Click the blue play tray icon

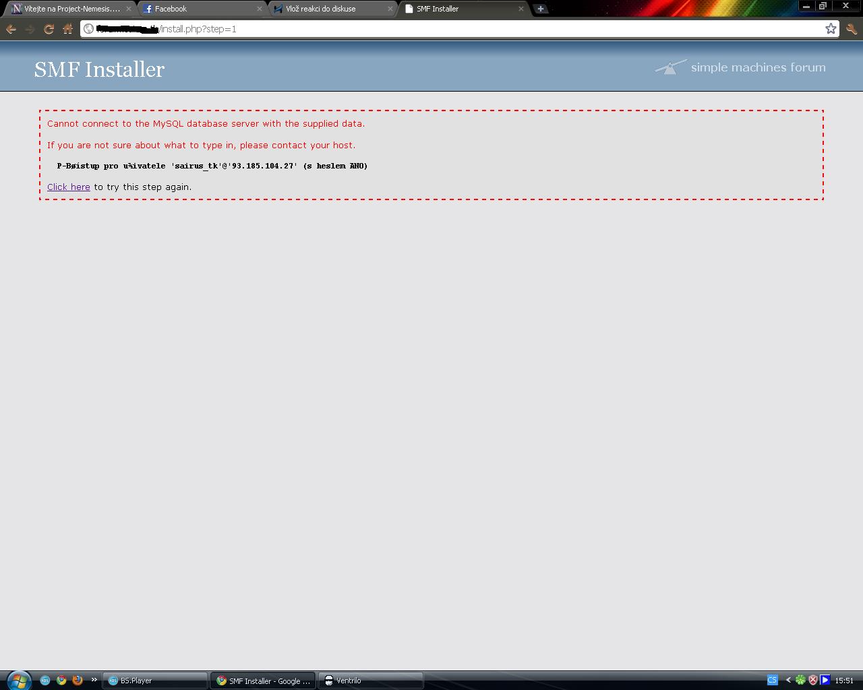pos(825,680)
